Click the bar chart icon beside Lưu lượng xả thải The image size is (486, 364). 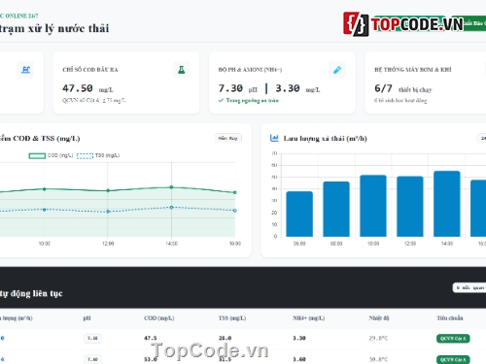[x=274, y=138]
